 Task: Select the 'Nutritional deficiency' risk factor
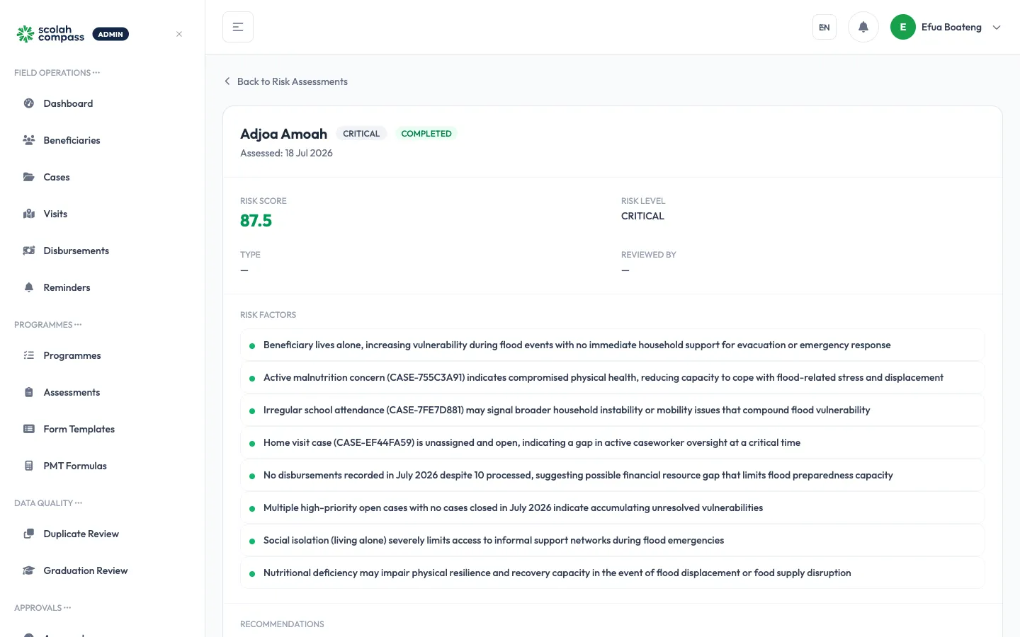click(613, 573)
